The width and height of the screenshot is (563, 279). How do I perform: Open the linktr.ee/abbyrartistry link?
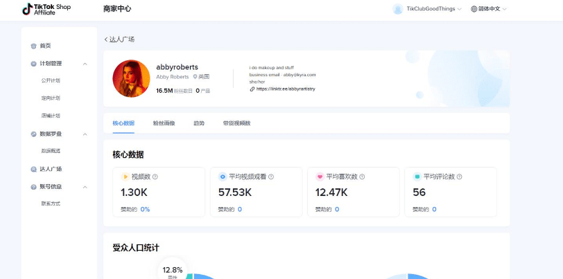[x=286, y=89]
